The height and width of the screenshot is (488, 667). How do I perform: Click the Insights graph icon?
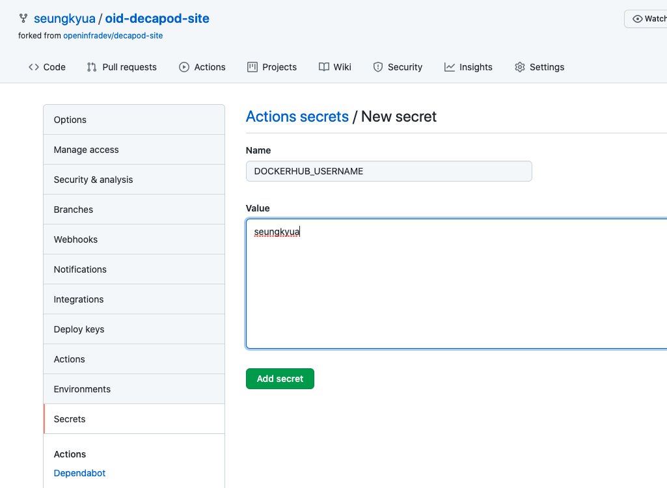449,67
